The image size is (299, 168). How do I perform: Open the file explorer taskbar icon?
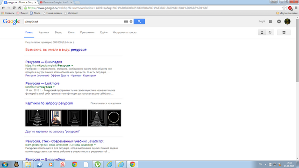click(28, 164)
